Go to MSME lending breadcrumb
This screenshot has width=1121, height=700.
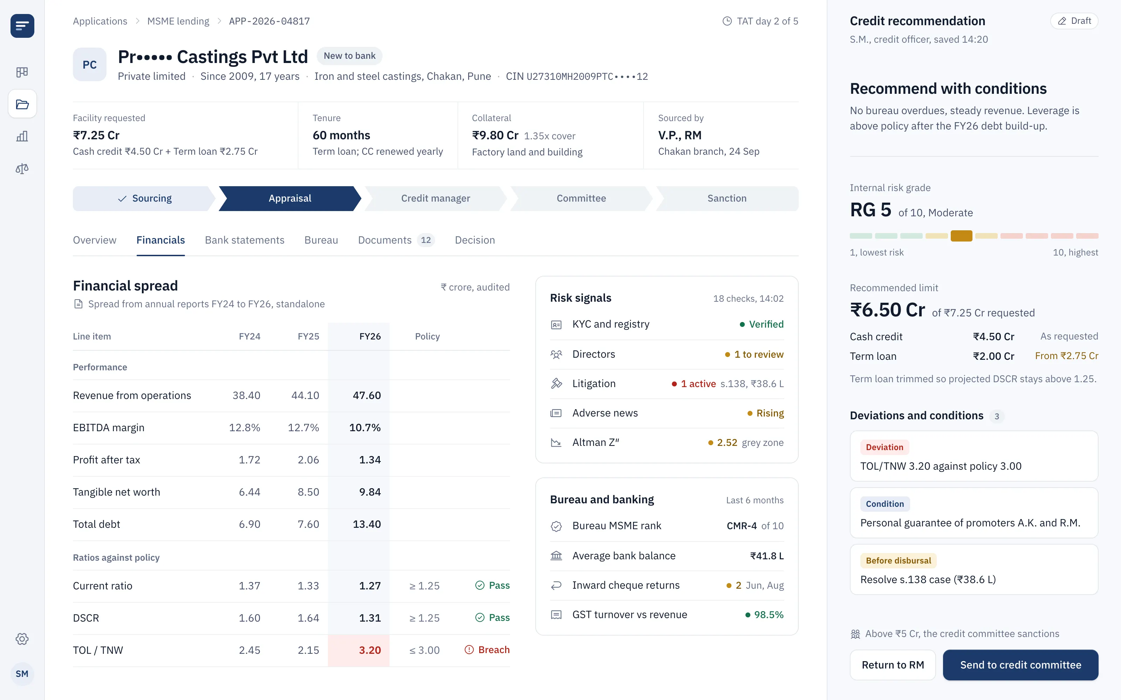pos(178,21)
